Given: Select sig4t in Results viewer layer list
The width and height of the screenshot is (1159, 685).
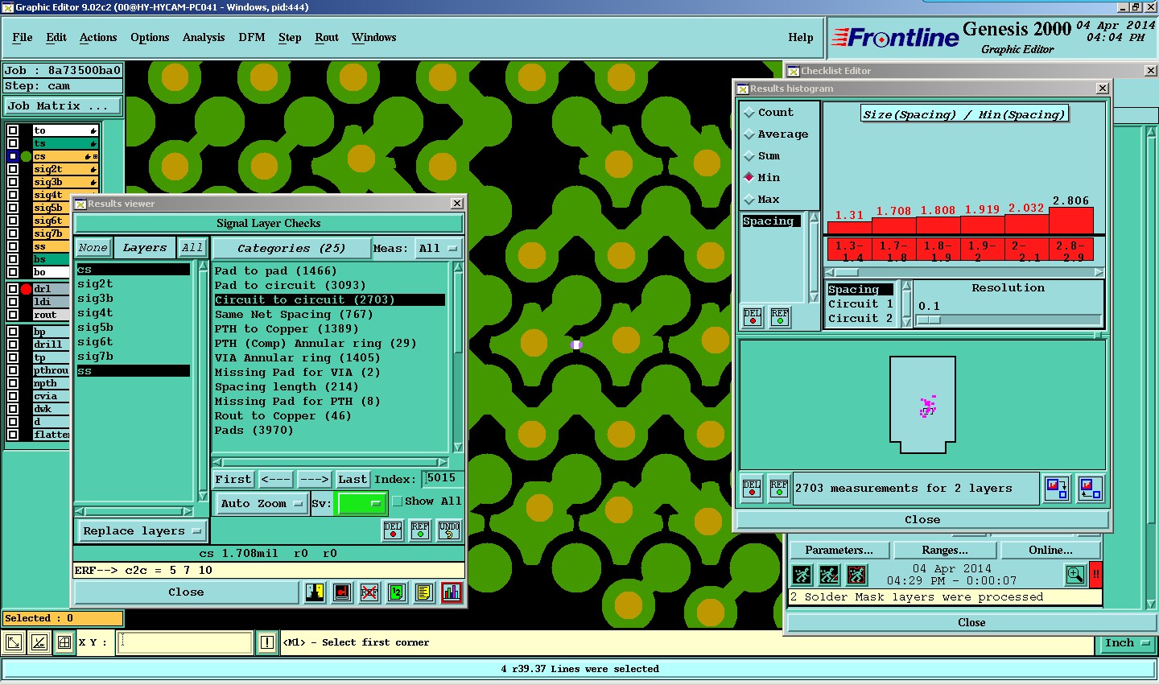Looking at the screenshot, I should coord(95,313).
